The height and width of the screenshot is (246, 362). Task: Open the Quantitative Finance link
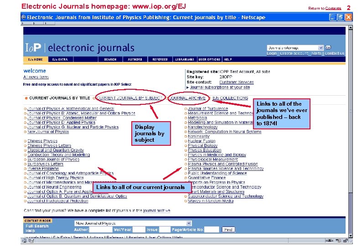pyautogui.click(x=207, y=178)
